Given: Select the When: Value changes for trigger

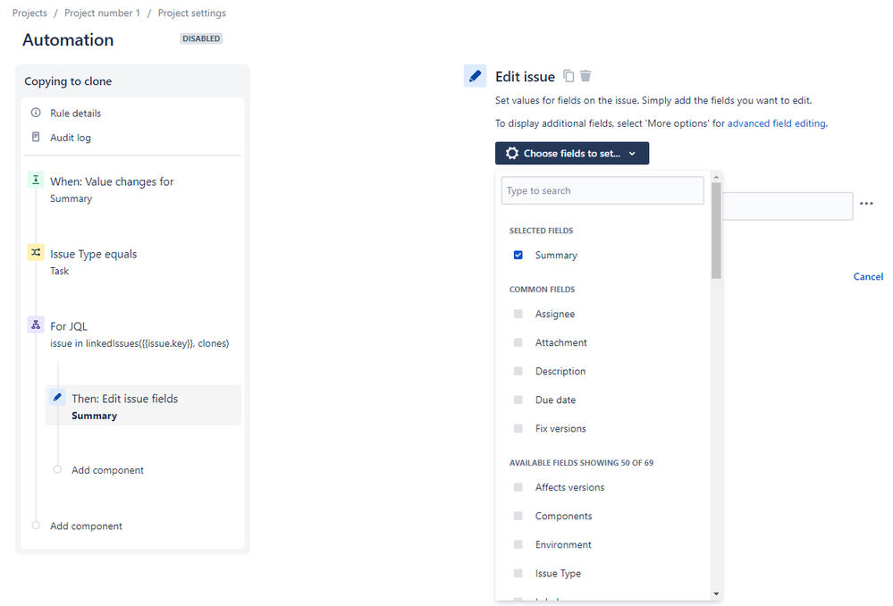Looking at the screenshot, I should pyautogui.click(x=112, y=181).
